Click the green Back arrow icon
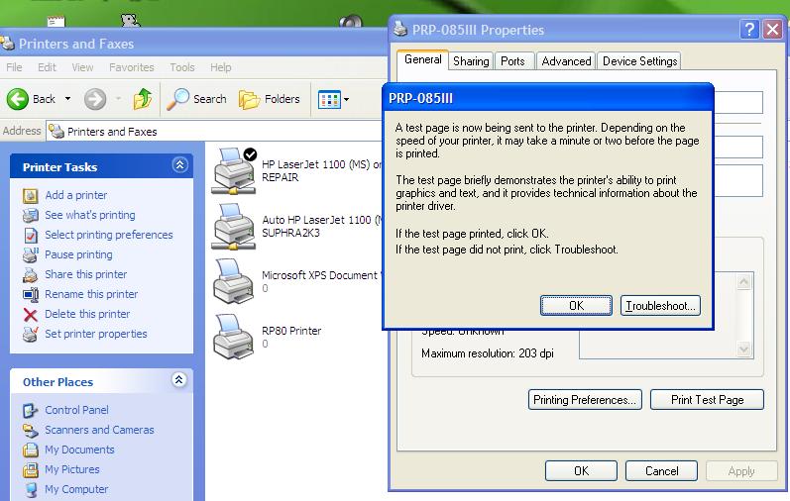The image size is (790, 501). pos(17,99)
